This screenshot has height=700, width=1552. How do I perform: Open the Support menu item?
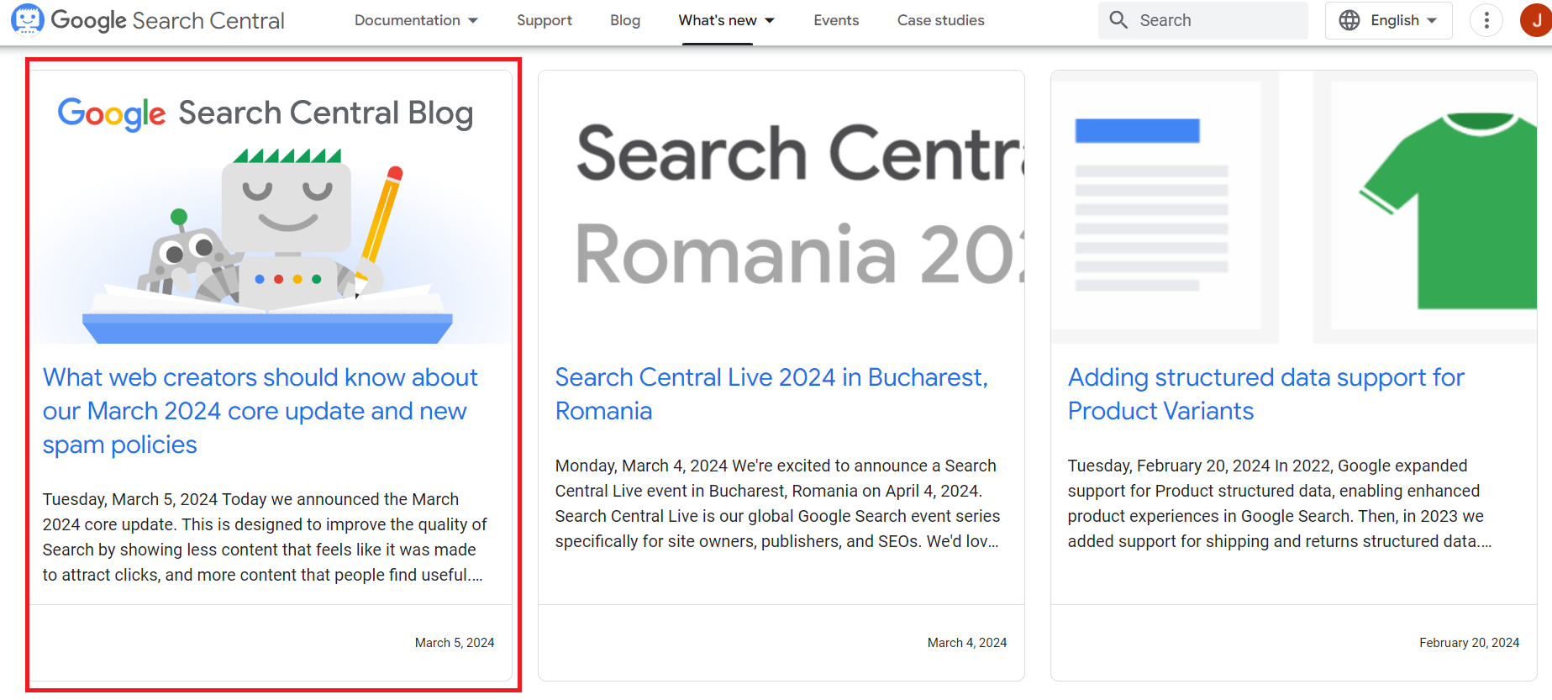coord(545,20)
